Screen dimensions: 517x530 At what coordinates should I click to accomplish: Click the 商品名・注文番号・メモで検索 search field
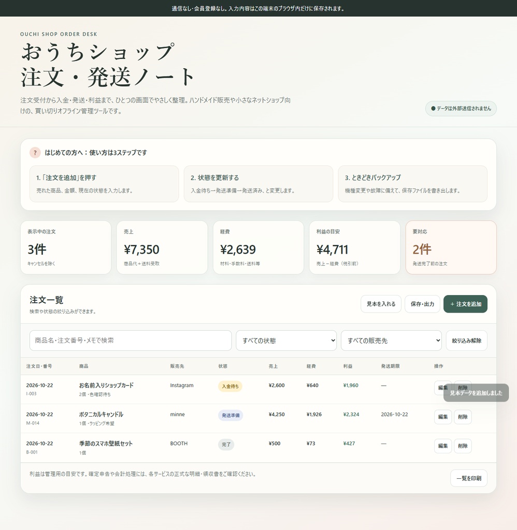coord(131,341)
